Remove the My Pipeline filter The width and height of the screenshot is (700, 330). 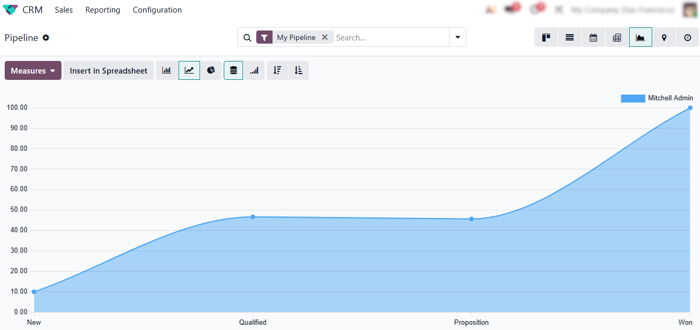click(x=325, y=37)
